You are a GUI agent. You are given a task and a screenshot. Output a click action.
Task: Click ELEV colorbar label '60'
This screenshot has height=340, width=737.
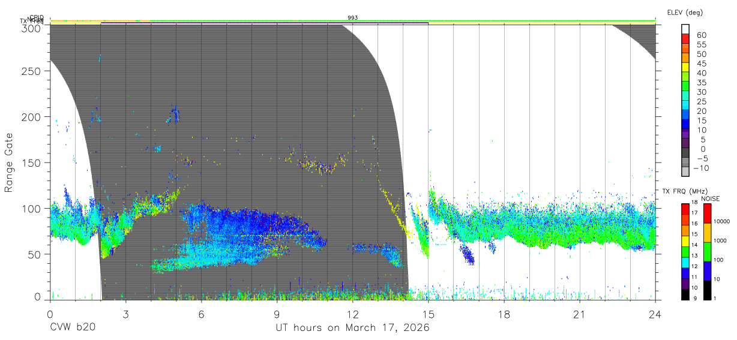click(x=702, y=35)
